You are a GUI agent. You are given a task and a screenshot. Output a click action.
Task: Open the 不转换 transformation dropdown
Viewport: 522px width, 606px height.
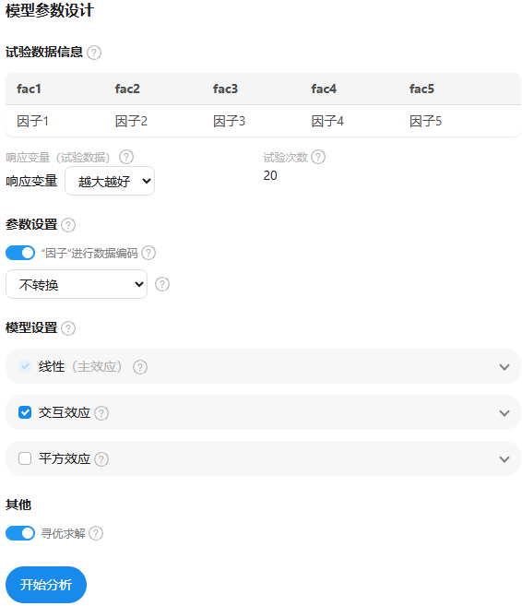click(x=77, y=284)
